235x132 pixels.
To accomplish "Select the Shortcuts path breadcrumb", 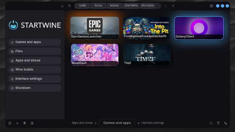I will pyautogui.click(x=147, y=6).
